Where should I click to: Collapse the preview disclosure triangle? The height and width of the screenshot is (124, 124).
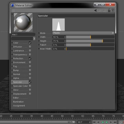12,14
